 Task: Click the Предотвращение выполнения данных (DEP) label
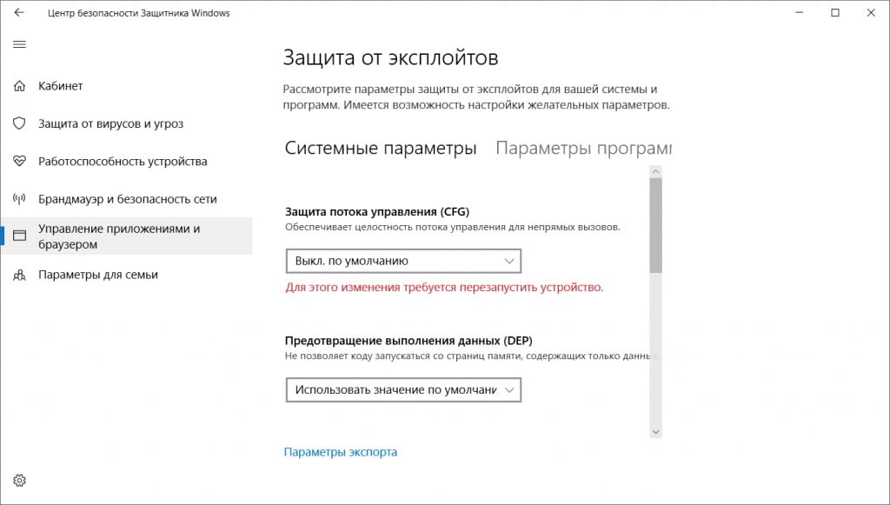pos(408,341)
